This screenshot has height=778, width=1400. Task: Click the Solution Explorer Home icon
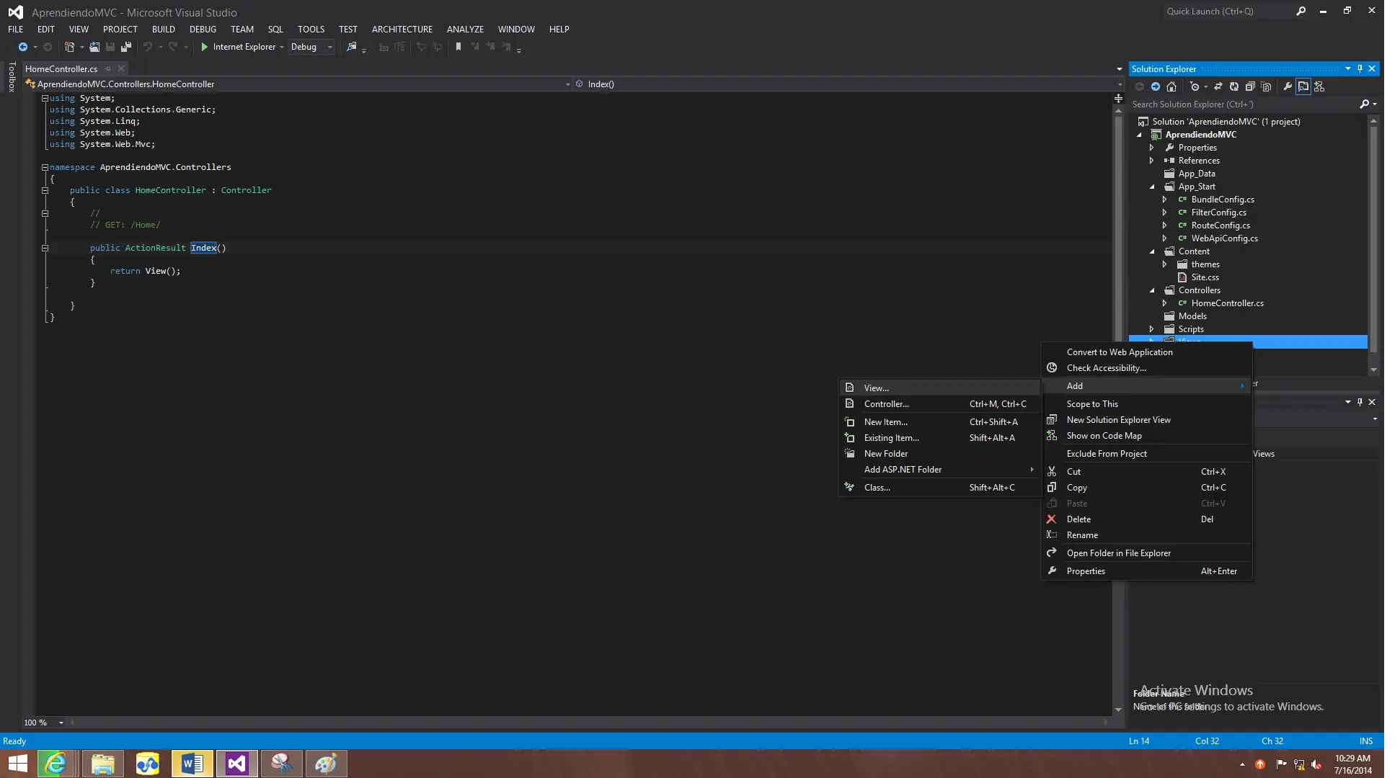pos(1171,86)
